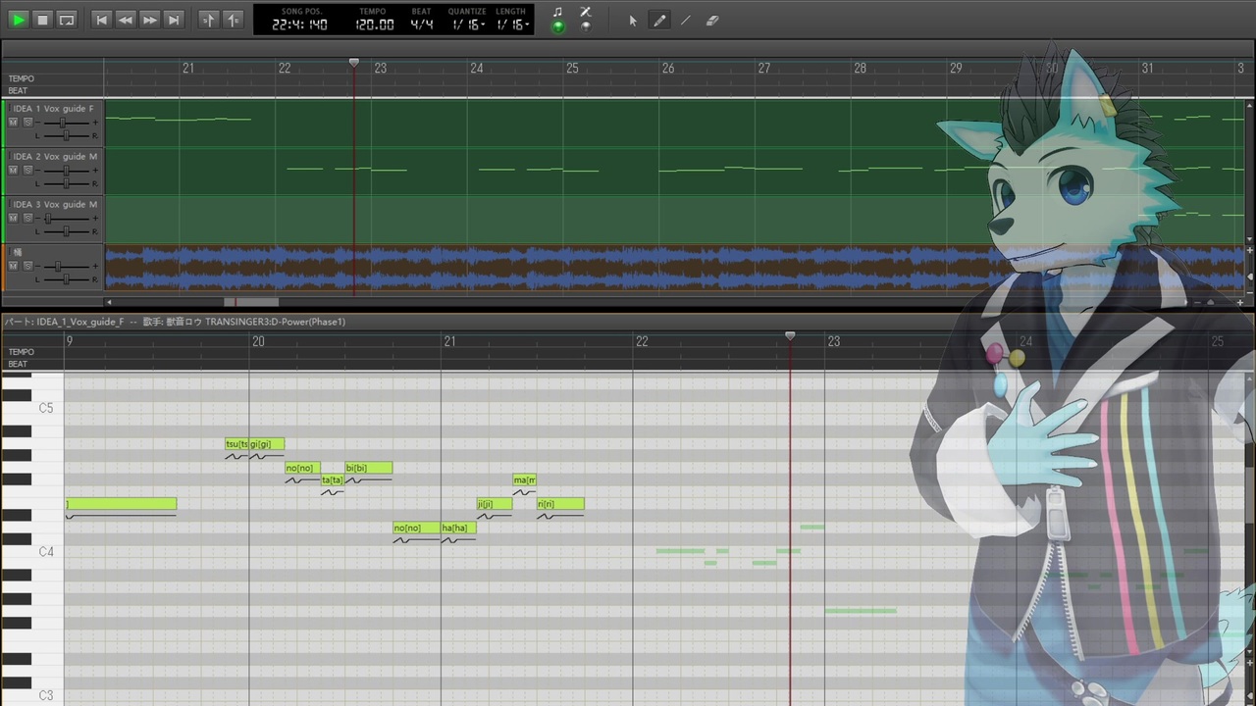Jump to song start with skip-back button

[101, 20]
